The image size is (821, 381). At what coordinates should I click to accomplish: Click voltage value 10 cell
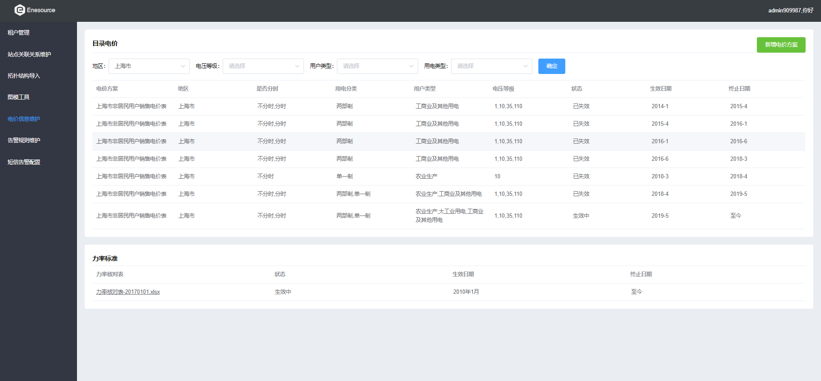tap(497, 176)
